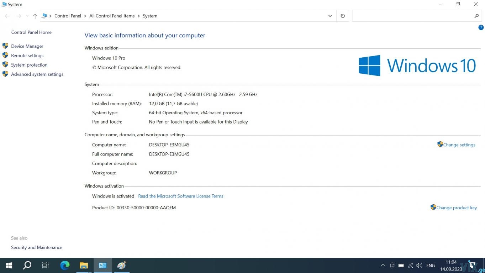This screenshot has height=273, width=485.
Task: Select the System breadcrumb
Action: point(150,16)
